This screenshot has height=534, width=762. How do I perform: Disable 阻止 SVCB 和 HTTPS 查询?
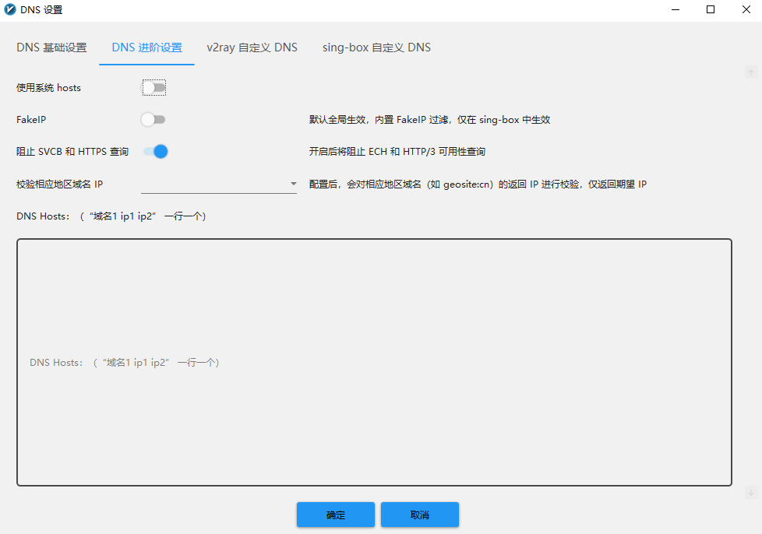point(155,151)
